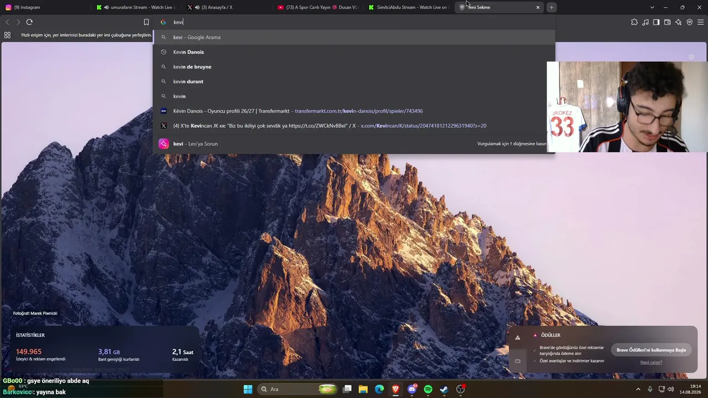Open Task View in the taskbar
This screenshot has height=398, width=708.
pyautogui.click(x=347, y=389)
